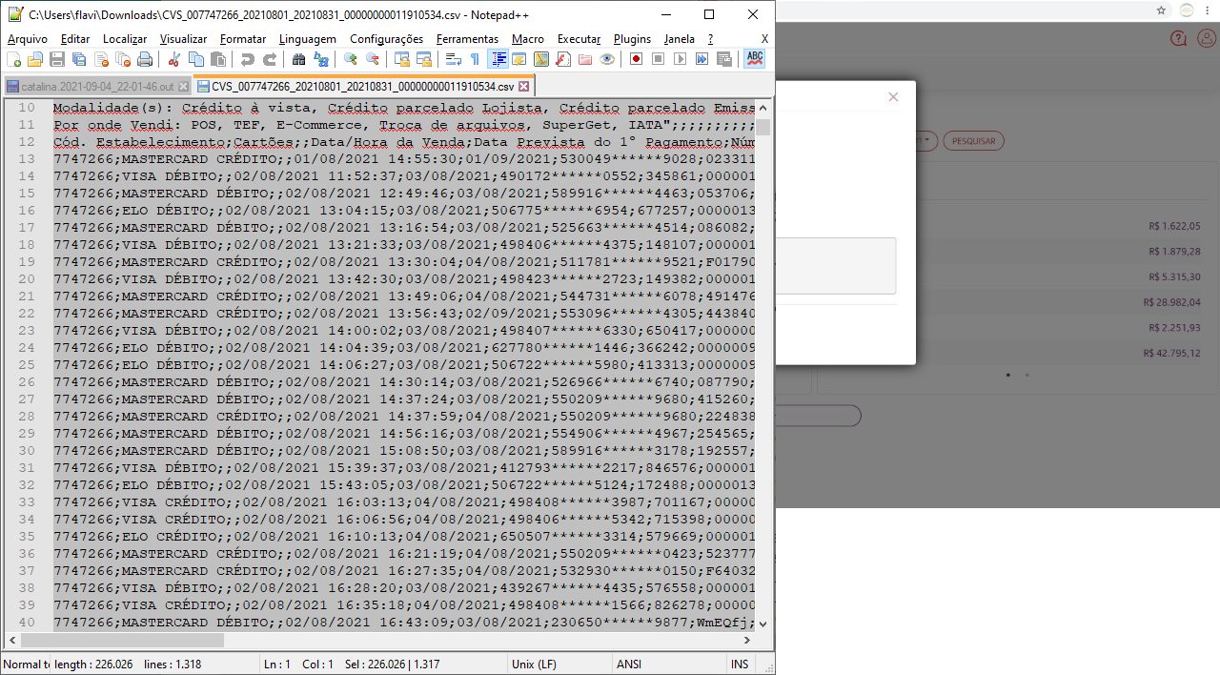Toggle synchronize vertical scrolling
The height and width of the screenshot is (675, 1220).
[x=402, y=59]
